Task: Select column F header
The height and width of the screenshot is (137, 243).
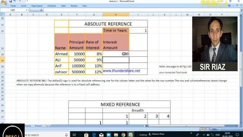Action: [x=77, y=14]
